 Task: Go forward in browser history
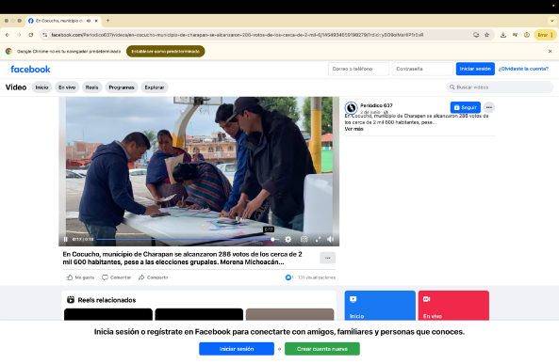[x=19, y=35]
